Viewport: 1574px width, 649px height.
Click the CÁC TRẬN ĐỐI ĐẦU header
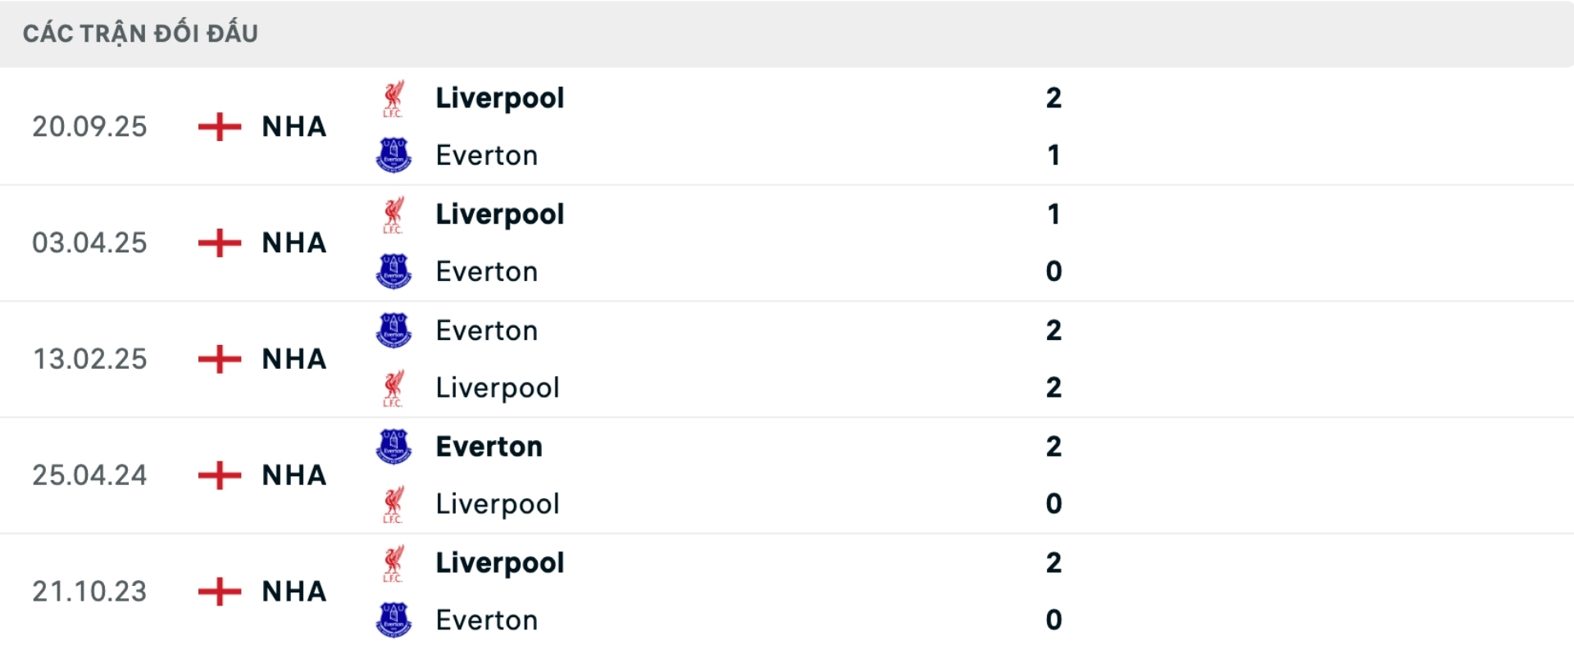tap(140, 34)
